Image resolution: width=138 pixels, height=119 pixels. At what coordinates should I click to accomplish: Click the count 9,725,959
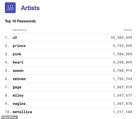tap(123, 46)
